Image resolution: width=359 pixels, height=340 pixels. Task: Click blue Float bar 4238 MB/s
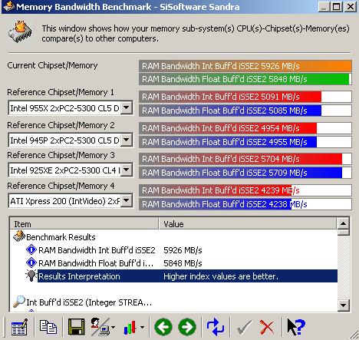pos(245,204)
